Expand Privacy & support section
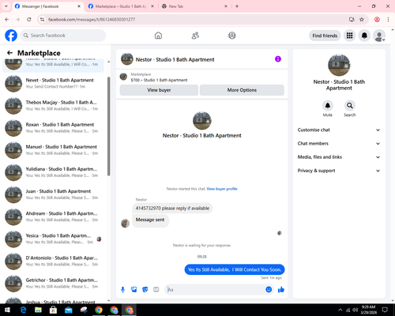395x316 pixels. coord(339,171)
